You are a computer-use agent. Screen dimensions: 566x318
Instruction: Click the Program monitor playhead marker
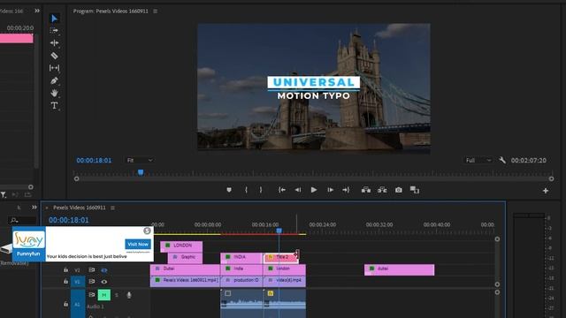point(141,173)
